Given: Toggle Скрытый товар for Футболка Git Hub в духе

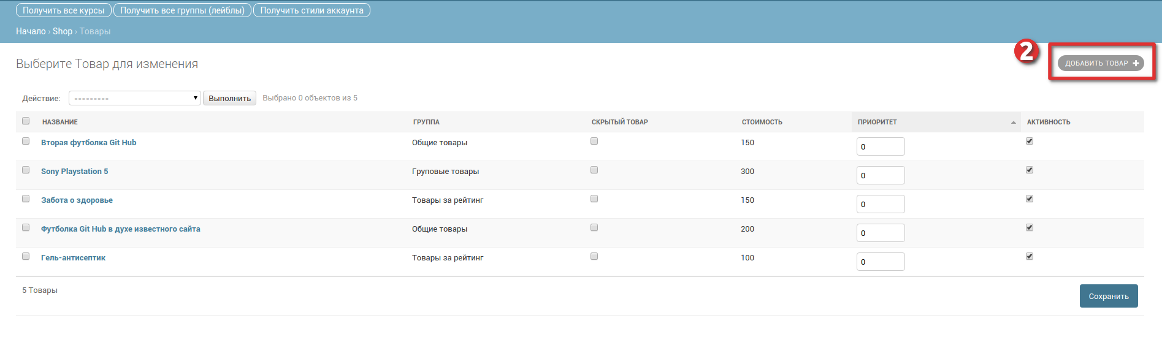Looking at the screenshot, I should click(594, 227).
